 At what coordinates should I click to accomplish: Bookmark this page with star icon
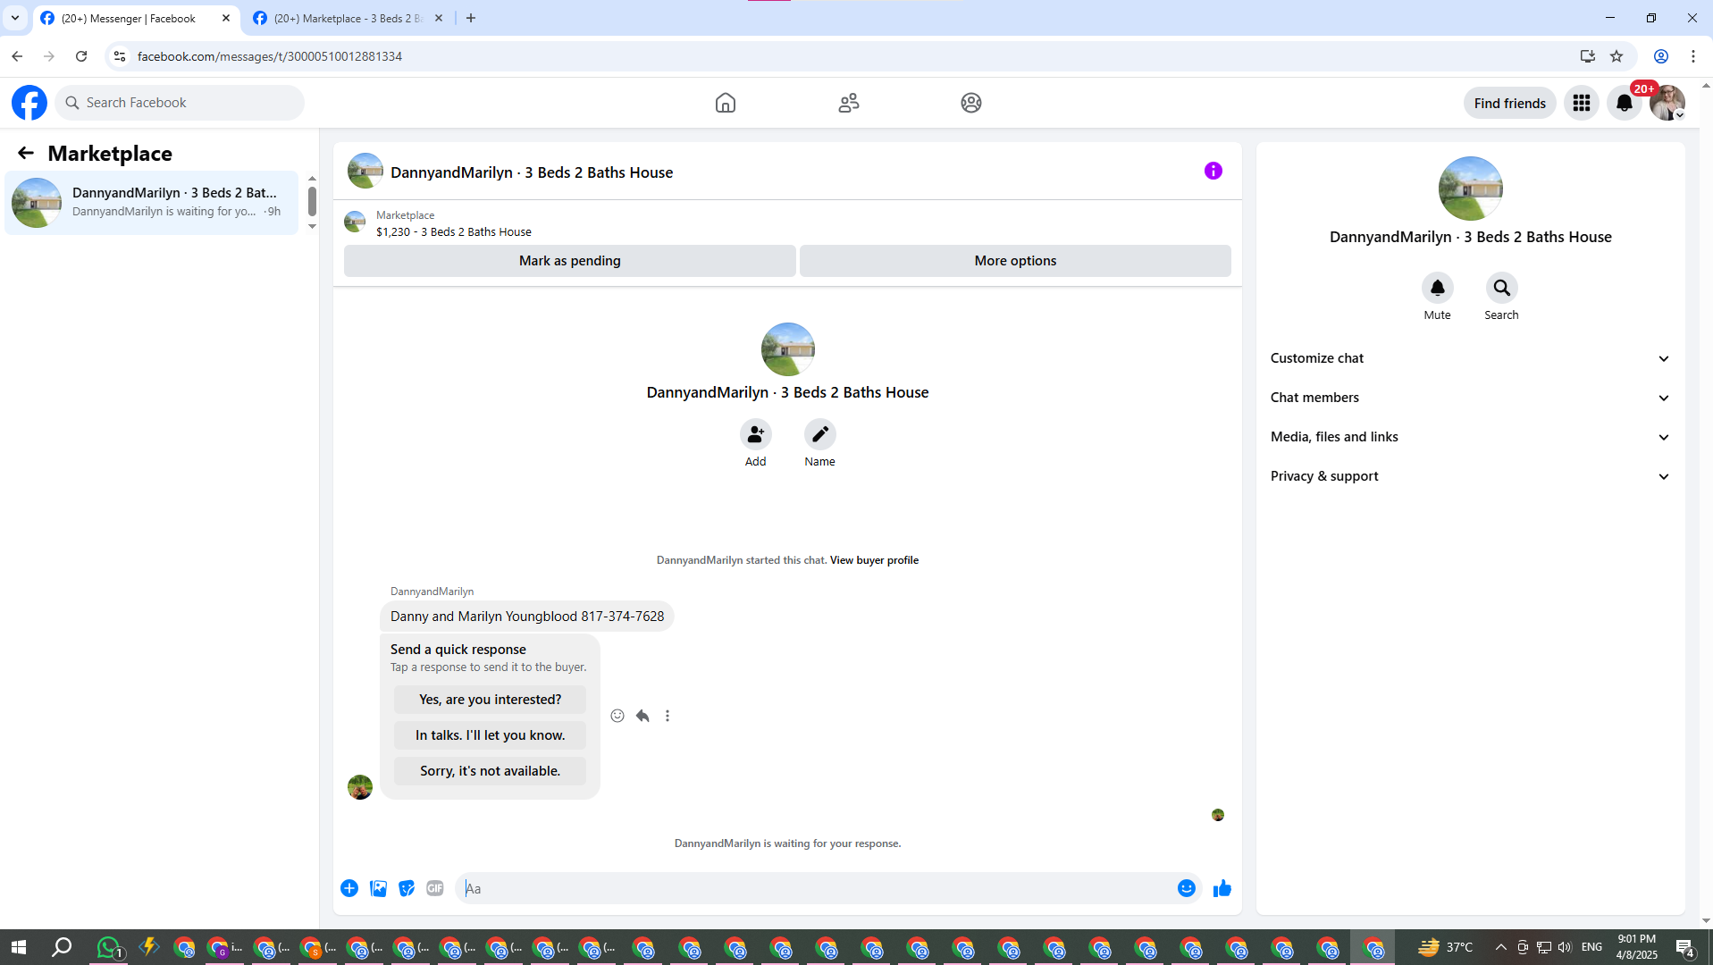pyautogui.click(x=1616, y=56)
